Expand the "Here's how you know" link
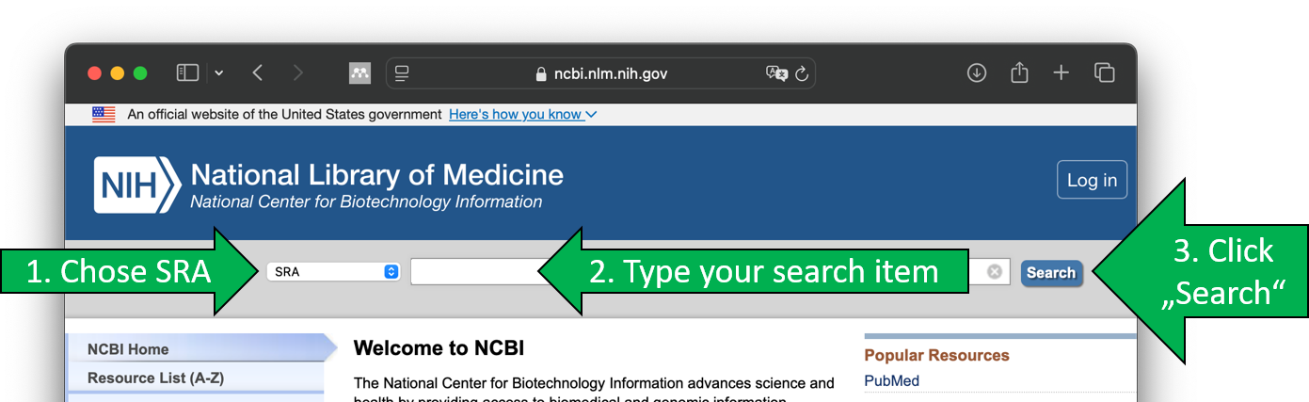Screen dimensions: 1309x402 (x=523, y=115)
